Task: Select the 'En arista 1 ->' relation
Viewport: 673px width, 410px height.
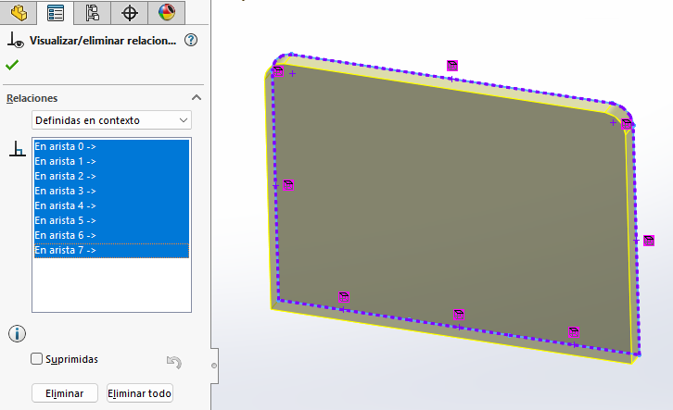Action: tap(111, 162)
